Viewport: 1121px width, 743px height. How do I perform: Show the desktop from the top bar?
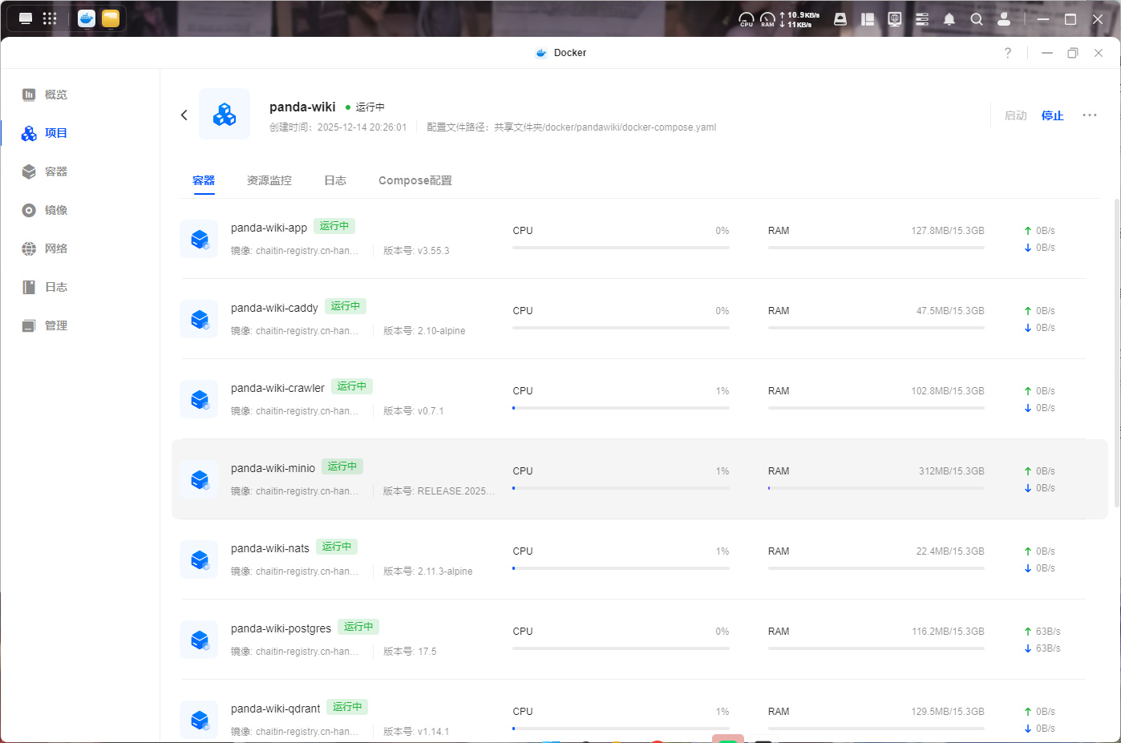pos(26,18)
